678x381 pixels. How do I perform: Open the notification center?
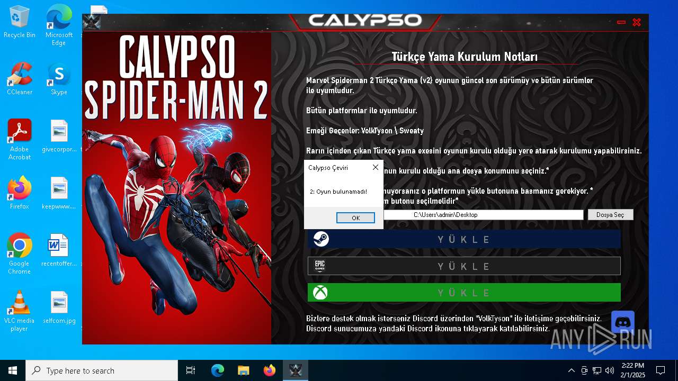(x=661, y=370)
